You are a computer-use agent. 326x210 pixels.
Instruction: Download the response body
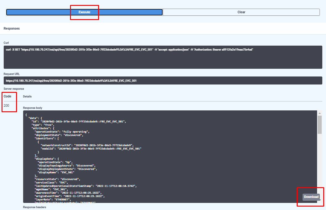tap(311, 197)
